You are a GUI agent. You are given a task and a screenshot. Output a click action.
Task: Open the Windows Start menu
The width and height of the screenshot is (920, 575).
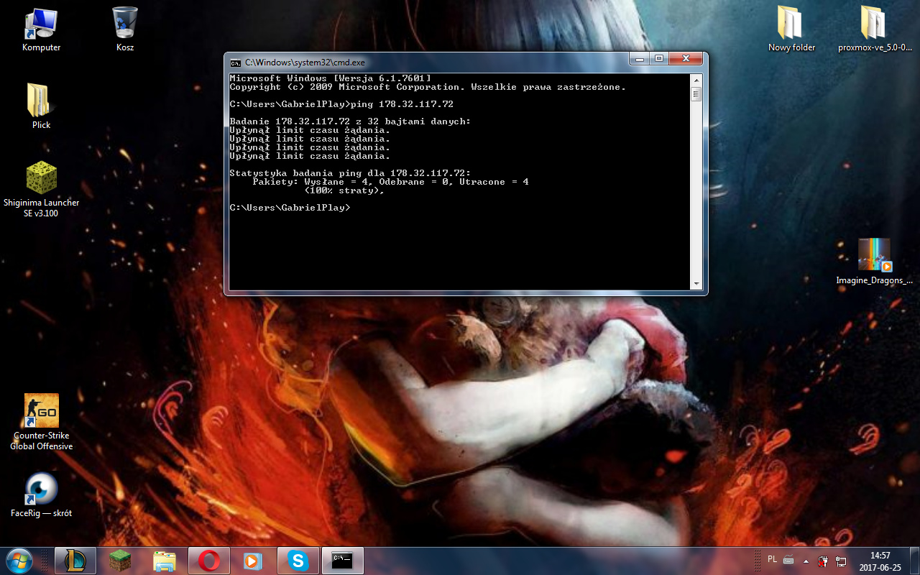tap(19, 560)
